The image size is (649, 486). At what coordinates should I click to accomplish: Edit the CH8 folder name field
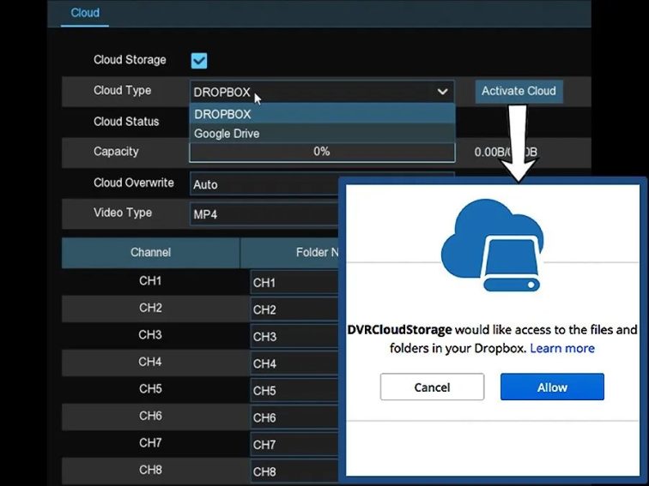click(294, 471)
